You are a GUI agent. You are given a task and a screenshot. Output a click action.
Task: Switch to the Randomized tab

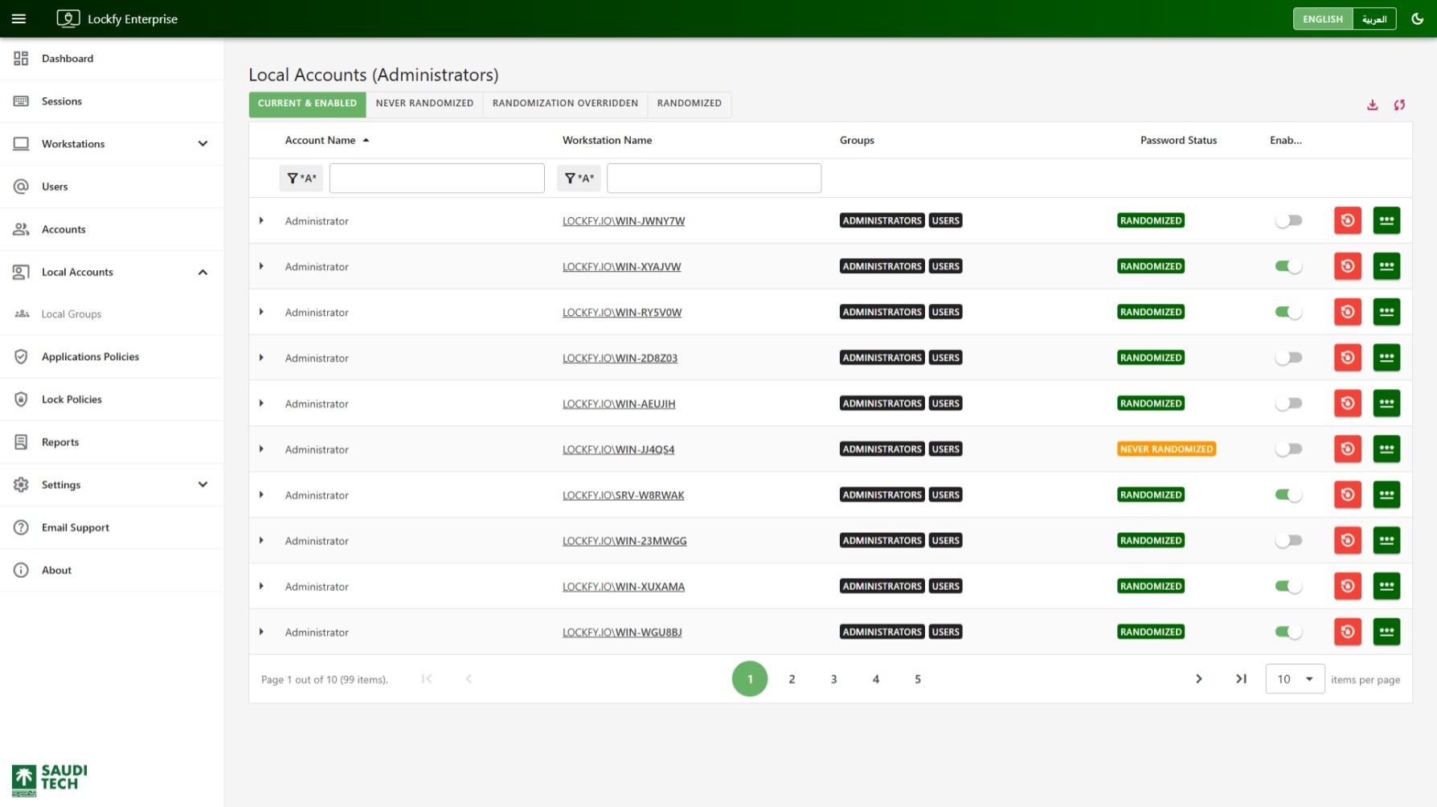[x=689, y=104]
